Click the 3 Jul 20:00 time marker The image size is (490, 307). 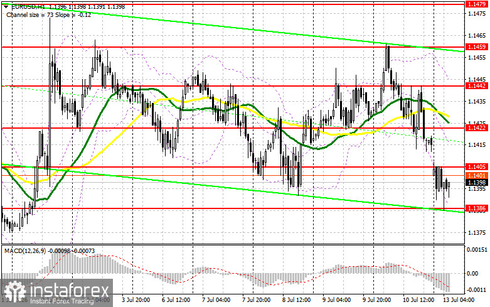point(135,300)
